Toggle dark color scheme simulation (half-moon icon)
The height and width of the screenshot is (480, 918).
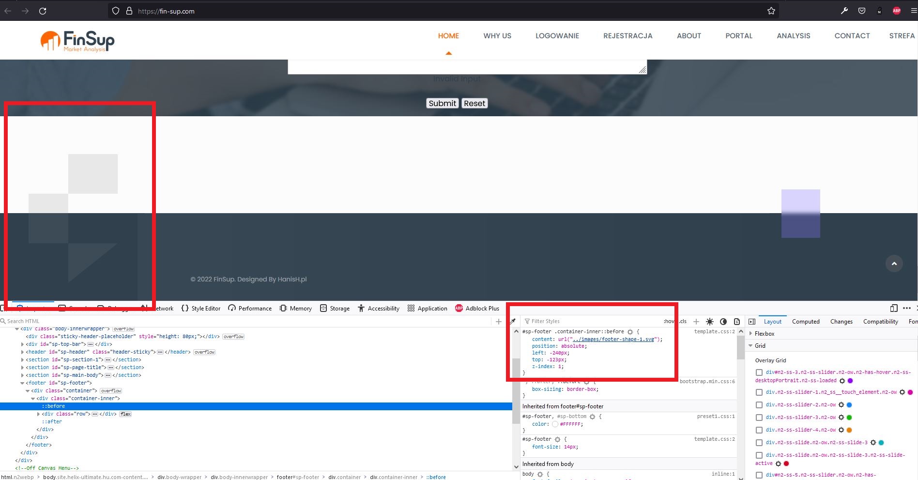[x=723, y=322]
